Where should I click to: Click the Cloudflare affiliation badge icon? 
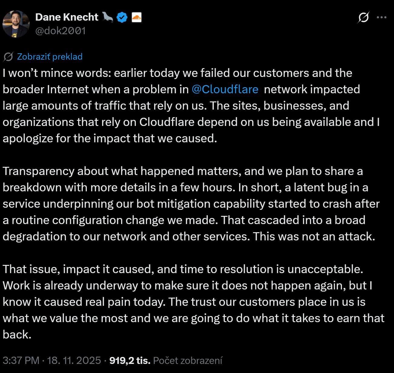click(x=136, y=17)
